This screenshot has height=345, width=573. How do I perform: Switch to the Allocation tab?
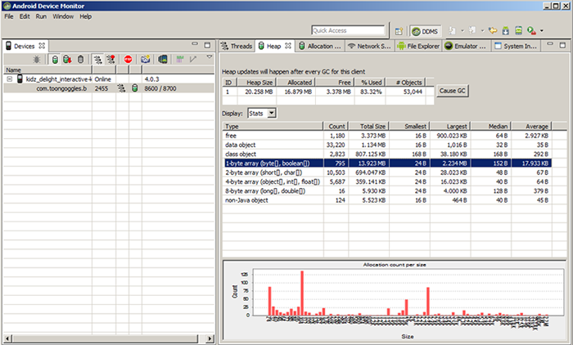pos(320,46)
